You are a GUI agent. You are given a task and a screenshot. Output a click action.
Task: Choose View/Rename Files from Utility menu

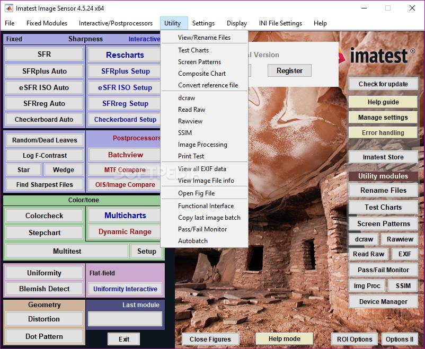point(205,38)
